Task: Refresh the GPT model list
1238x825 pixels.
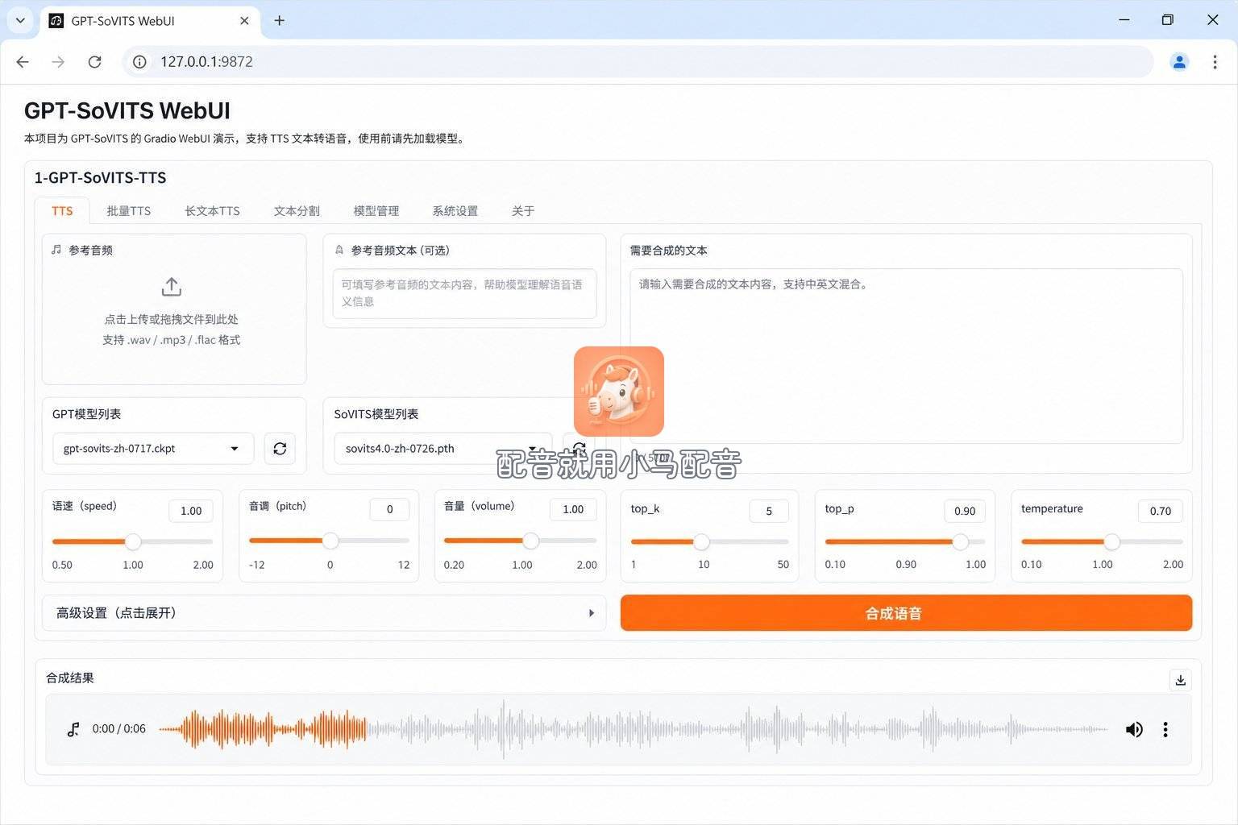Action: click(x=280, y=449)
